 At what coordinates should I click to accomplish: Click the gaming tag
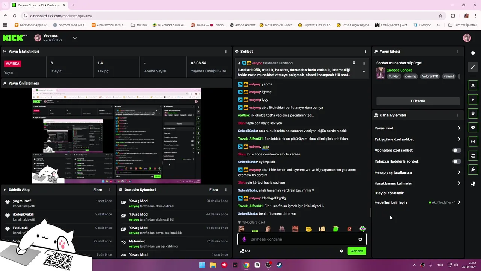(411, 76)
